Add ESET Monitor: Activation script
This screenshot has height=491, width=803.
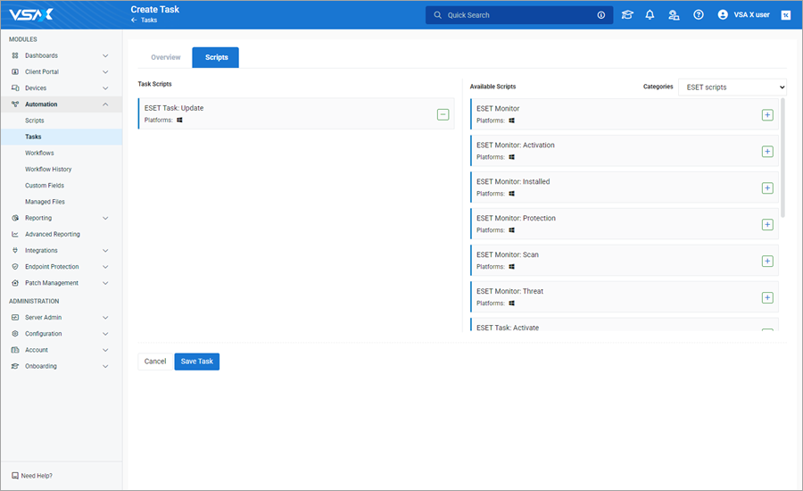[767, 152]
